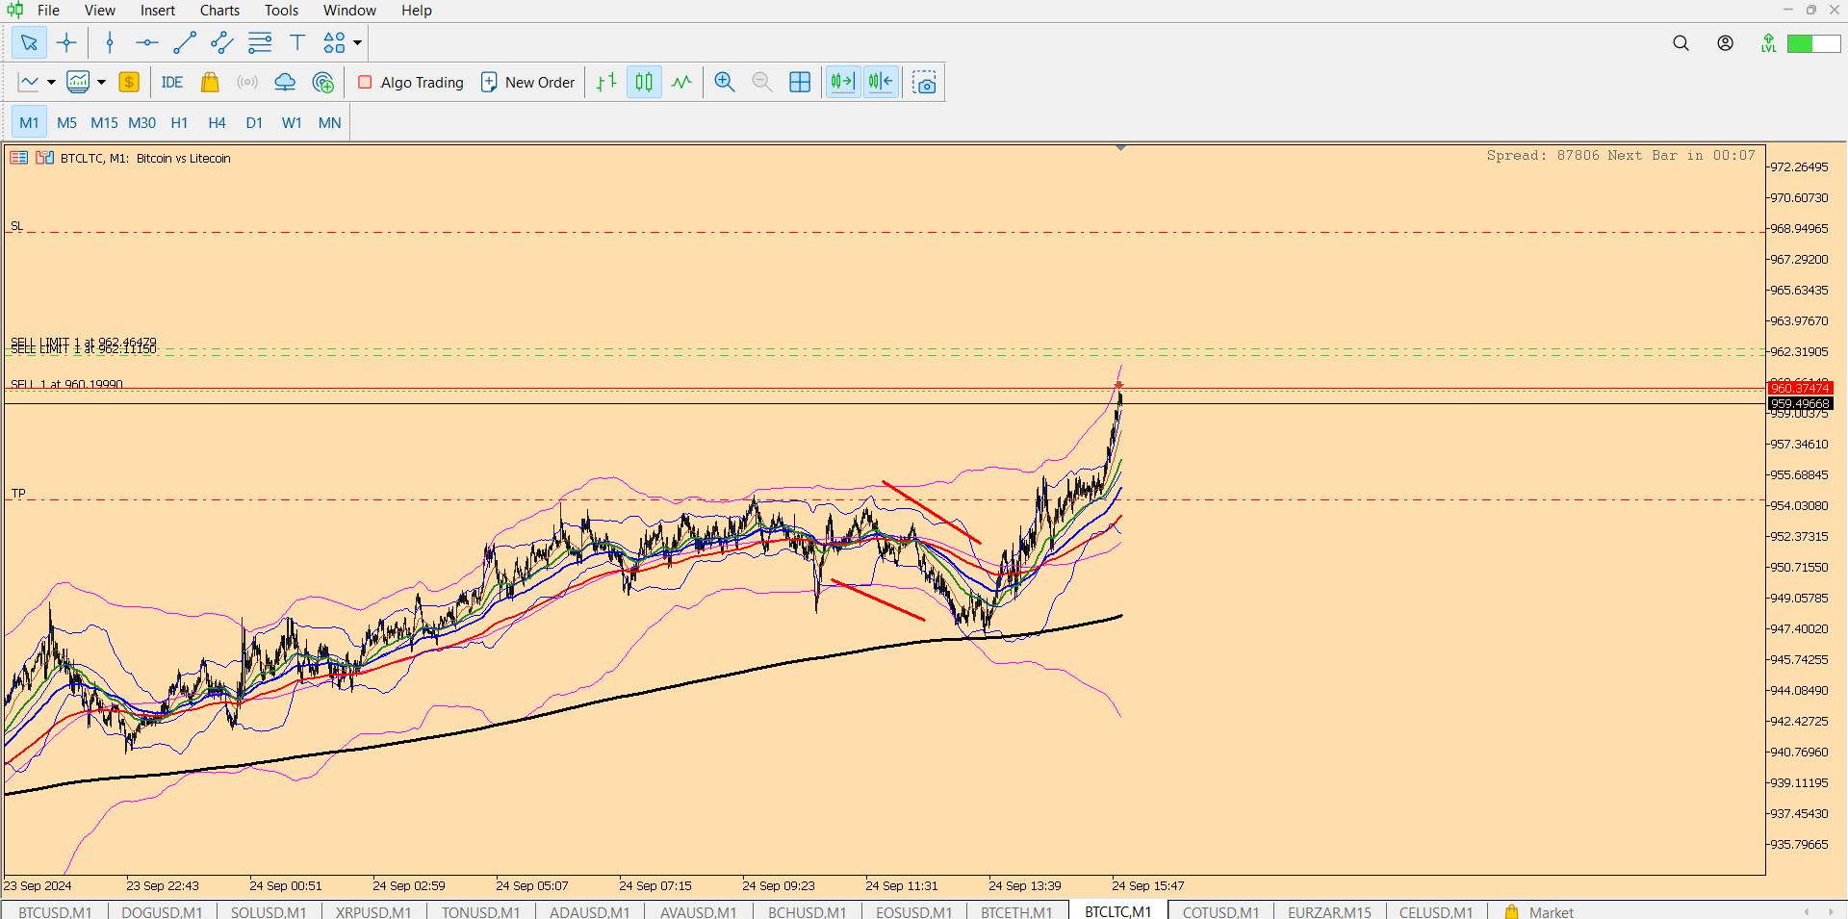Click the chart shift triangle slider marker
The height and width of the screenshot is (919, 1848).
[1120, 148]
